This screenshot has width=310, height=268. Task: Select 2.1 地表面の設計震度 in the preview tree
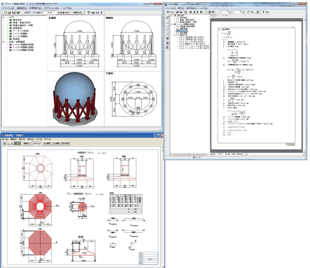(186, 27)
